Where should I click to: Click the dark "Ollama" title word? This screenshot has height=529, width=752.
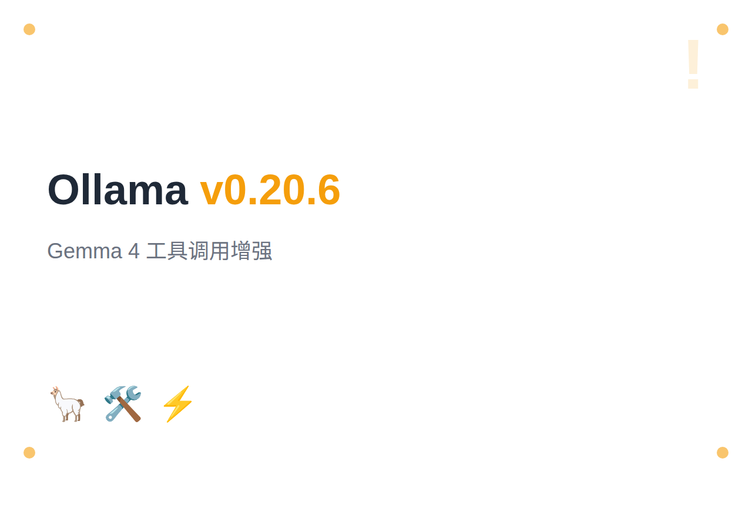point(117,190)
